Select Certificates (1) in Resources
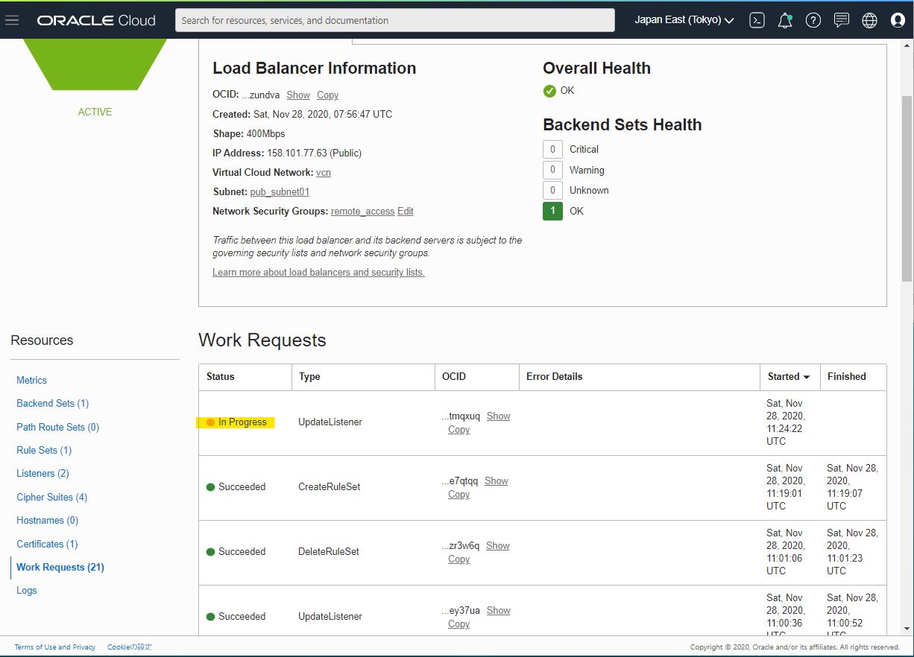 click(47, 544)
